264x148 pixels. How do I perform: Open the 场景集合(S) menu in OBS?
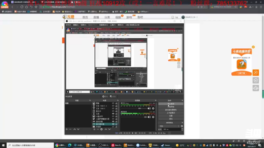pyautogui.click(x=103, y=25)
